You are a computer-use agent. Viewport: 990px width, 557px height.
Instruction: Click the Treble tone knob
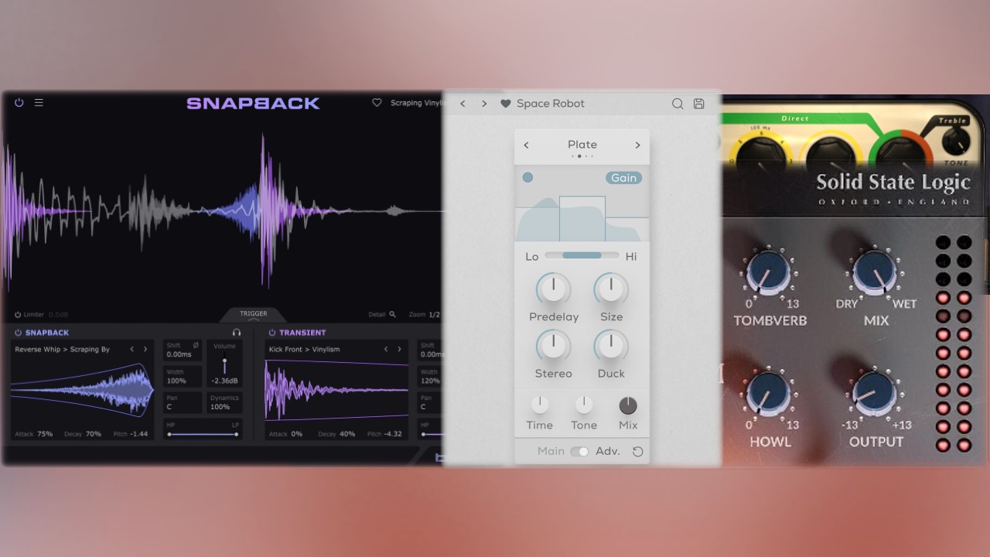pyautogui.click(x=955, y=142)
